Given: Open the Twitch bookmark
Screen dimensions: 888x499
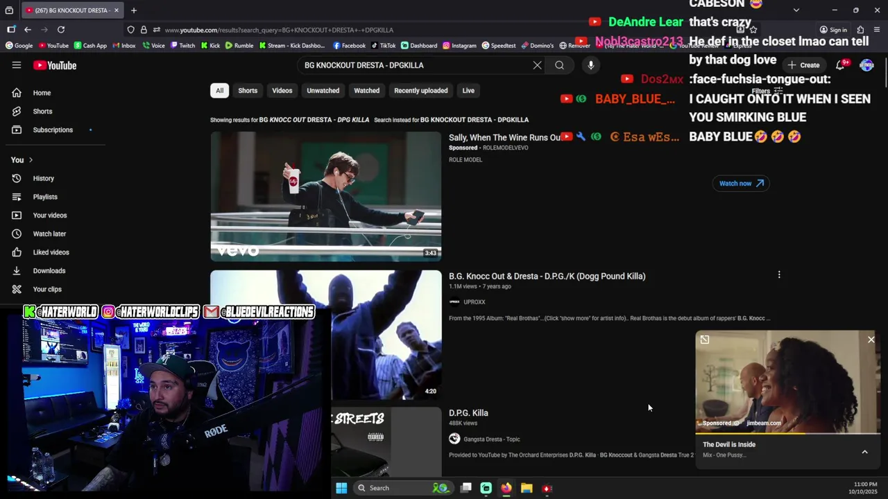Looking at the screenshot, I should (183, 46).
